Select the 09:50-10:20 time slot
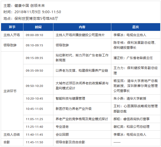The image size is (161, 147). point(34,86)
